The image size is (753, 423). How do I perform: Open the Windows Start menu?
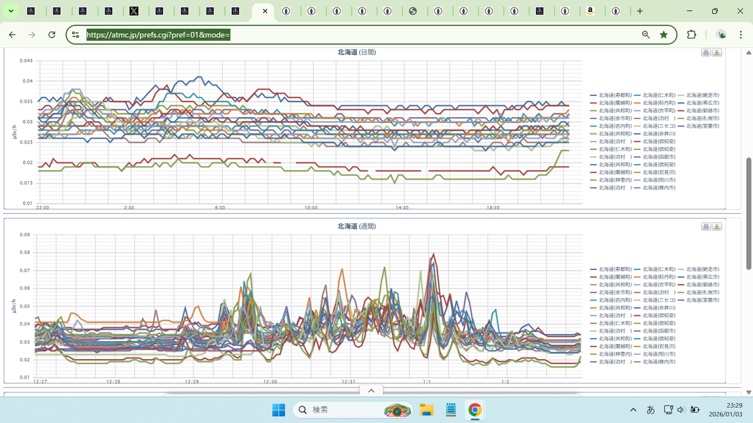[278, 410]
